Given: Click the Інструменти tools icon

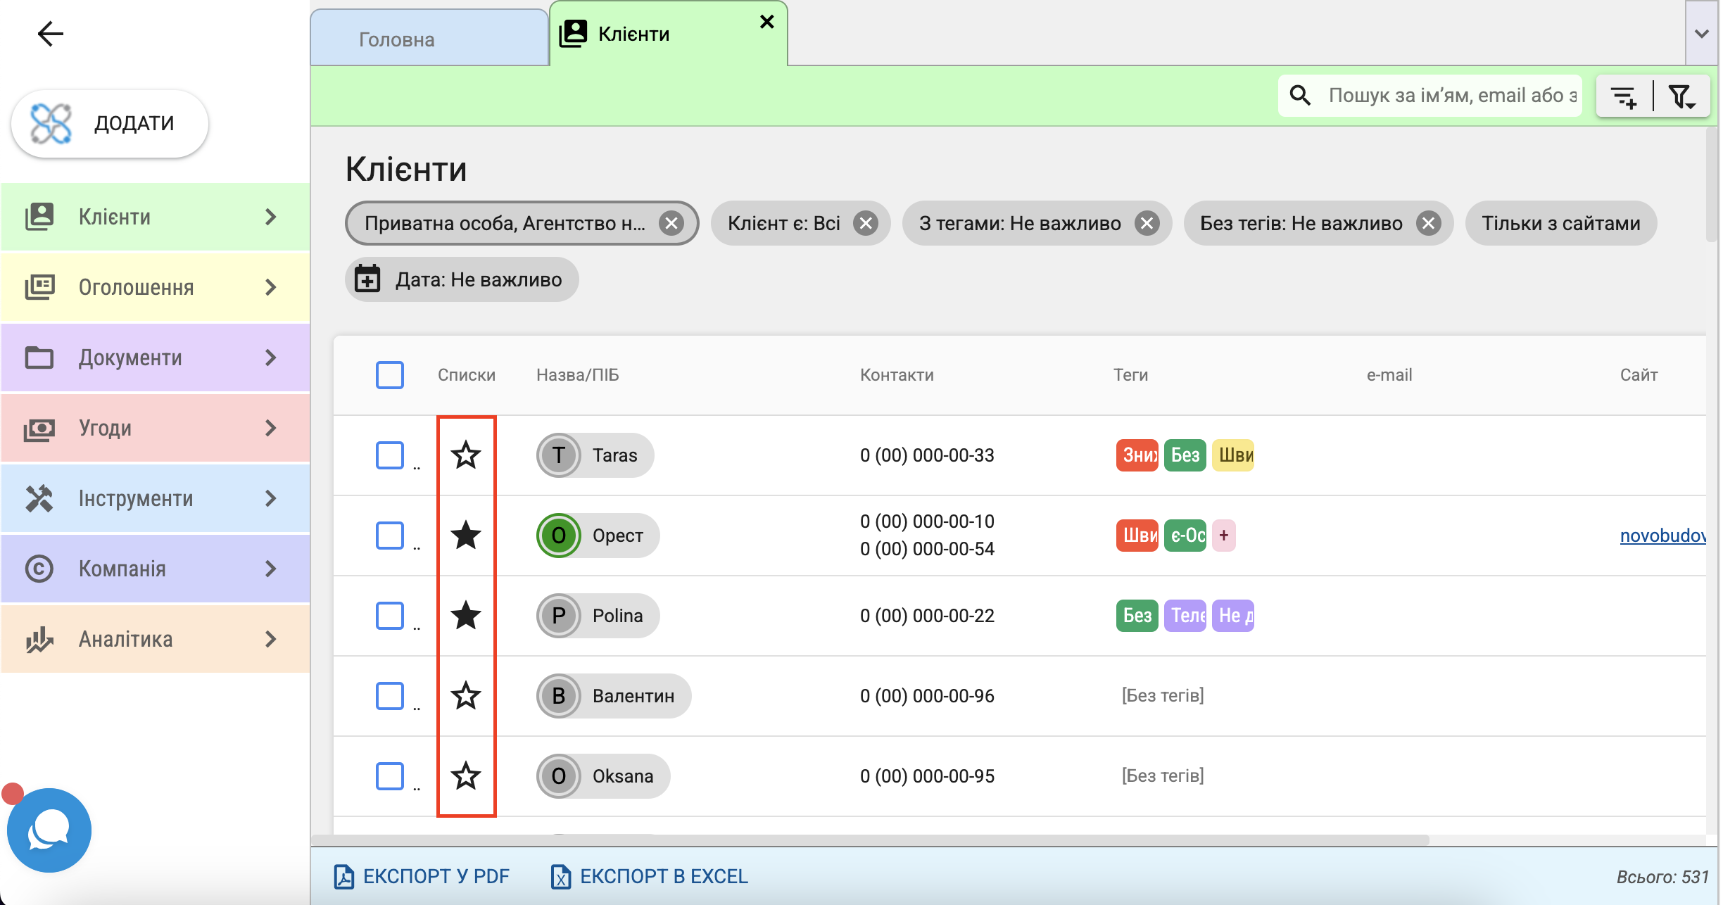Looking at the screenshot, I should click(39, 498).
